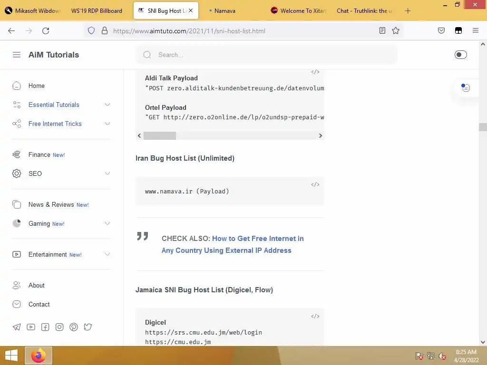Open the Pinterest social icon
The width and height of the screenshot is (487, 365).
[x=74, y=327]
